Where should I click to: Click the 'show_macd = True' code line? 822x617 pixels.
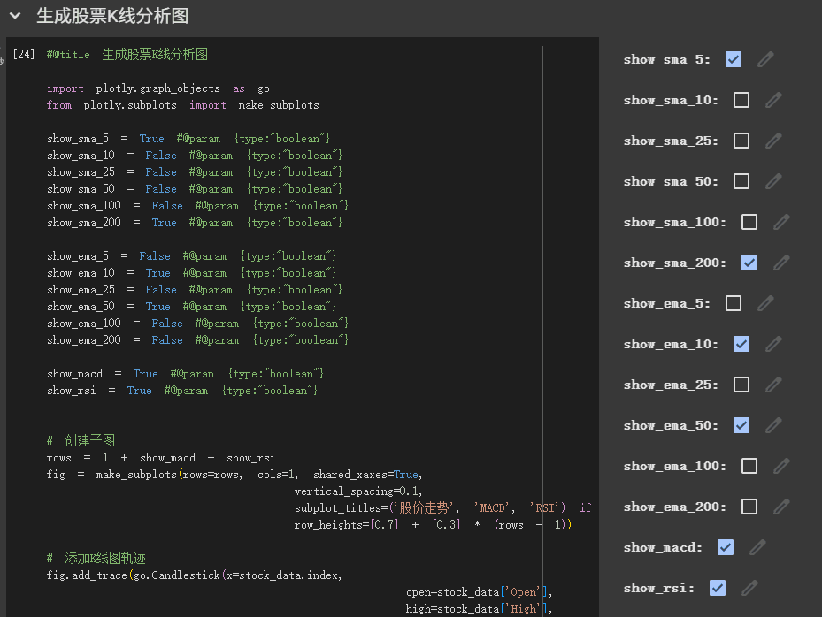point(185,373)
